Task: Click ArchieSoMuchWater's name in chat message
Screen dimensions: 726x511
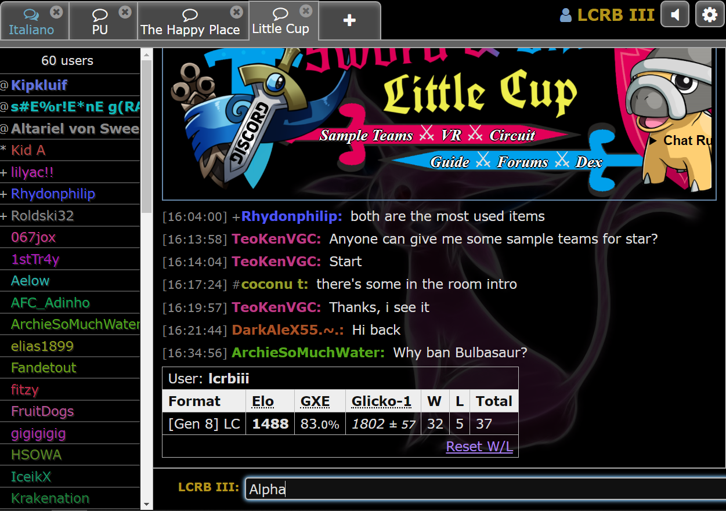Action: click(x=308, y=353)
